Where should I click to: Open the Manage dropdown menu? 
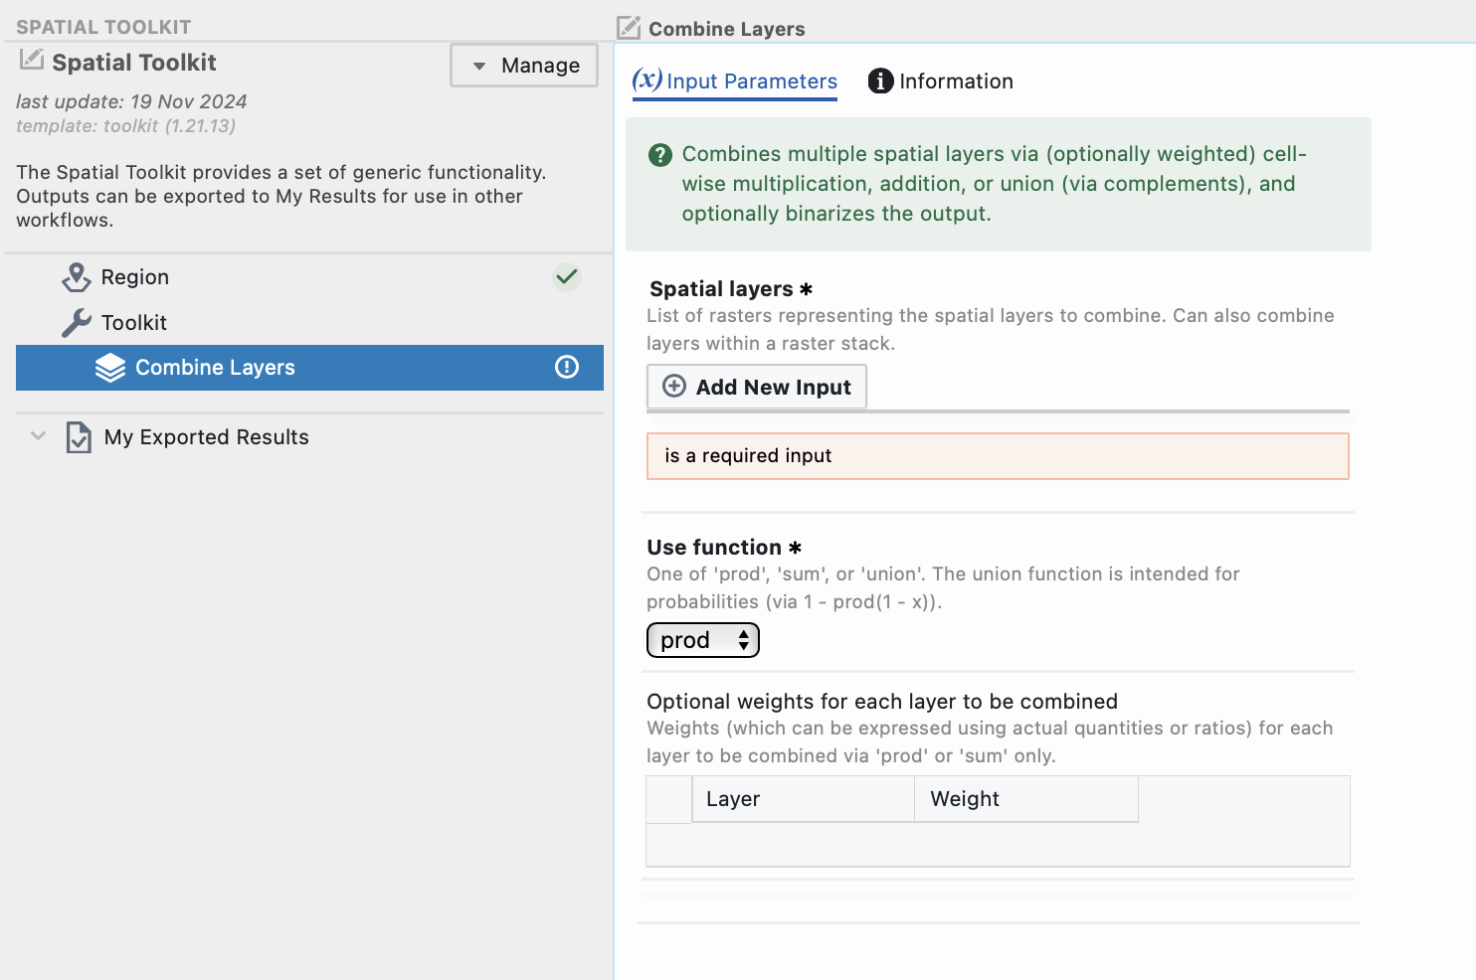click(x=524, y=66)
